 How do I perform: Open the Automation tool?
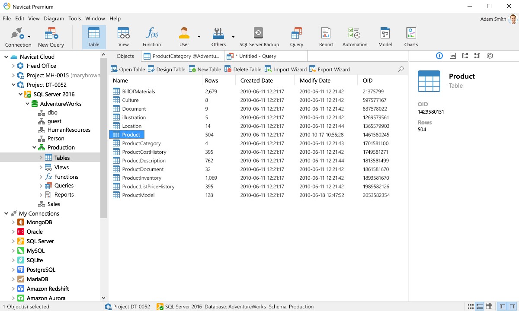tap(355, 37)
